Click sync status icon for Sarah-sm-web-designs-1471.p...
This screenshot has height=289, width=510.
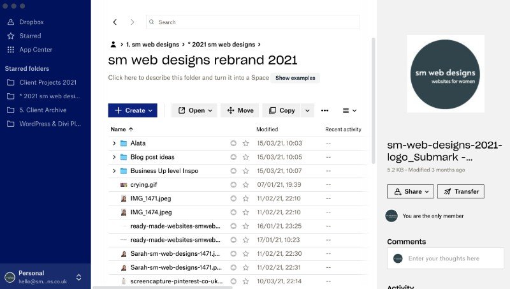(x=233, y=267)
